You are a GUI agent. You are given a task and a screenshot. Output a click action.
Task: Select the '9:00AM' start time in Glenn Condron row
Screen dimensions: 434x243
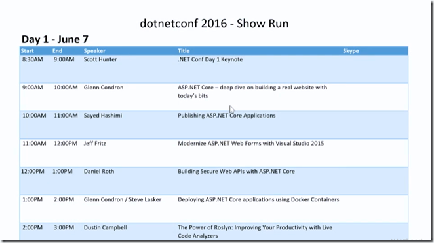33,88
